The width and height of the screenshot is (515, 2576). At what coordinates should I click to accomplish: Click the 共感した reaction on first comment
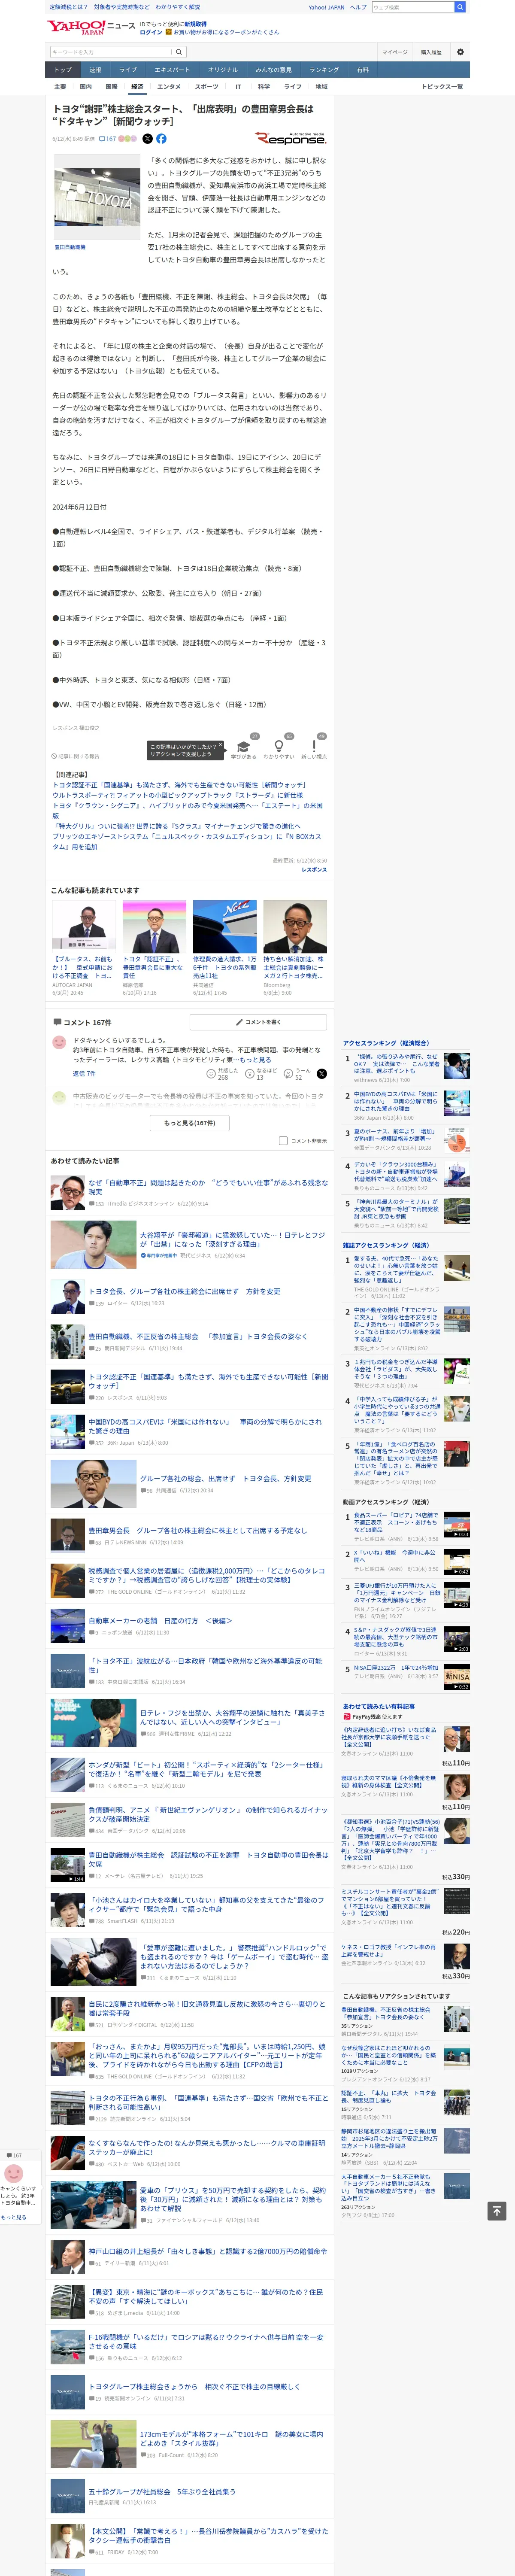(x=221, y=1074)
